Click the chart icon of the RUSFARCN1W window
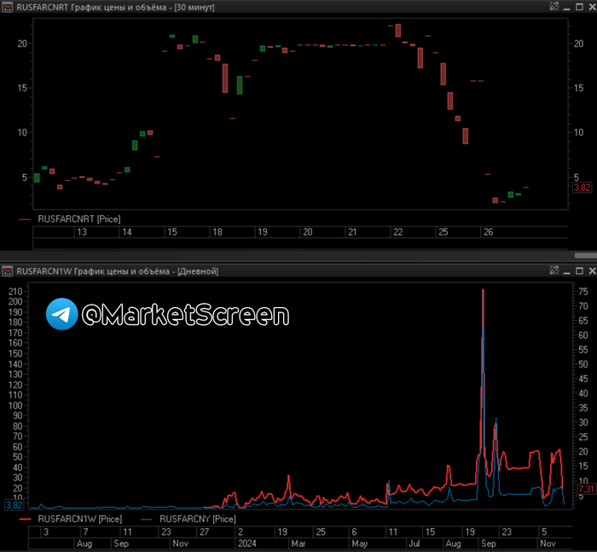The height and width of the screenshot is (552, 597). 7,271
